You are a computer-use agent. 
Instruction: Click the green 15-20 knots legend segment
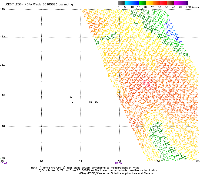tap(142, 3)
